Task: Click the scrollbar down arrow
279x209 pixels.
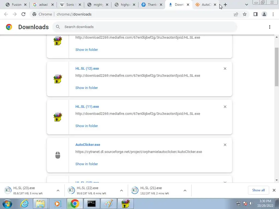Action: click(277, 180)
